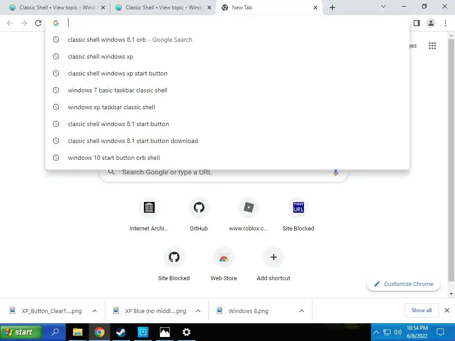Screen dimensions: 455x341
Task: Expand options for XP_Button_ClearT download
Action: 95,311
